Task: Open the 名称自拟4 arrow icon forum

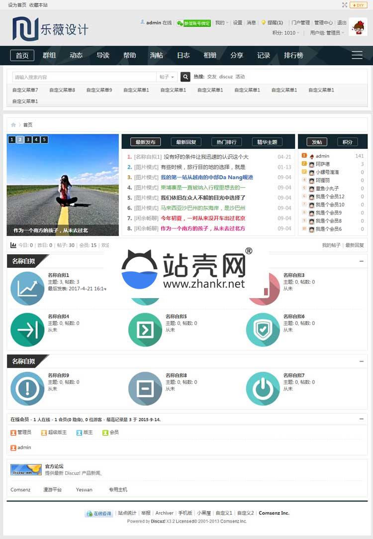Action: click(x=27, y=329)
